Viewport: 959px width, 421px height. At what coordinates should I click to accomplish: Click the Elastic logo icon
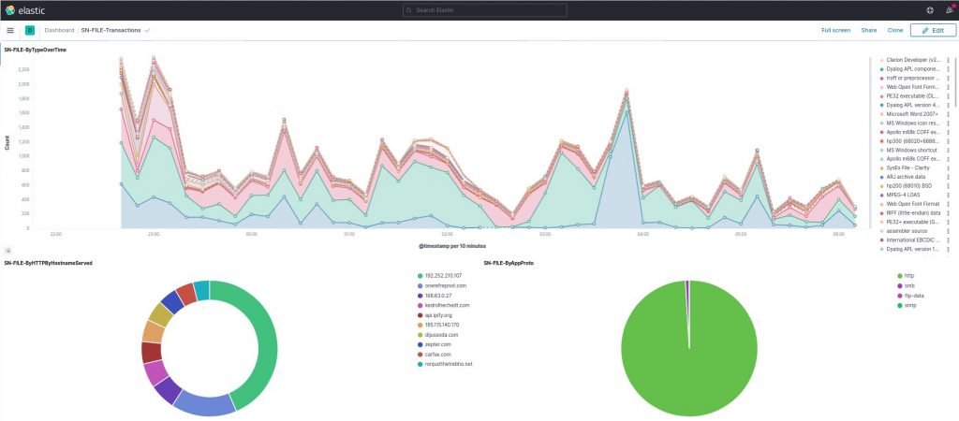click(x=9, y=10)
